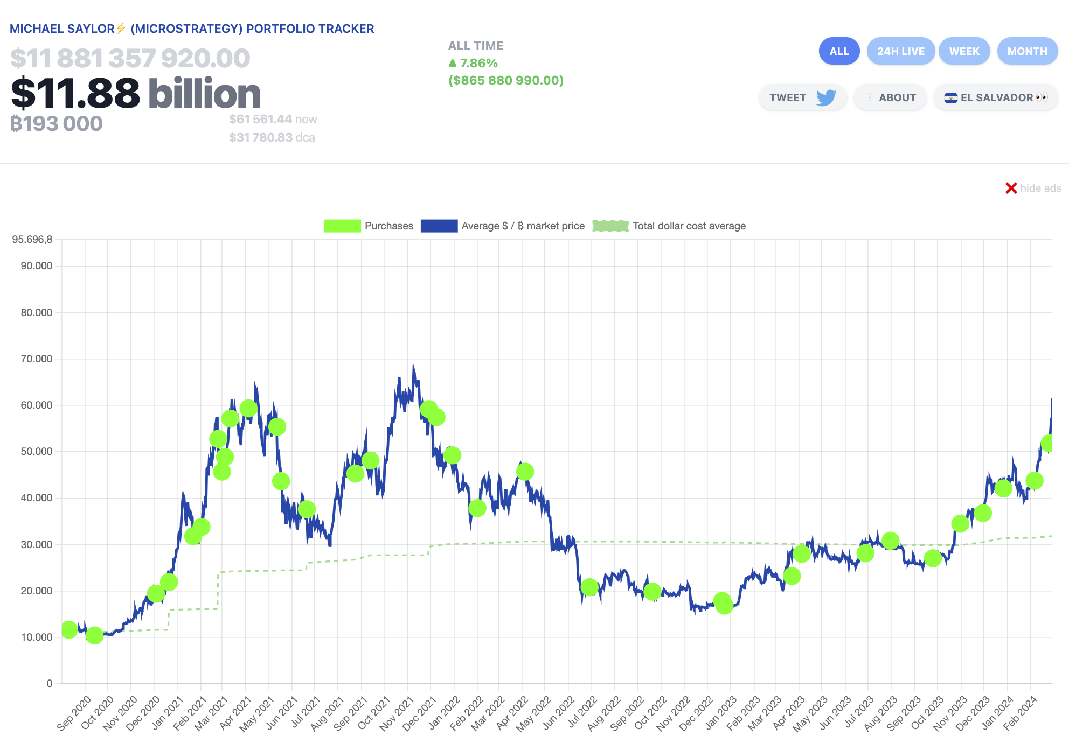Image resolution: width=1069 pixels, height=743 pixels.
Task: Click the $61 561.44 now price
Action: (273, 119)
